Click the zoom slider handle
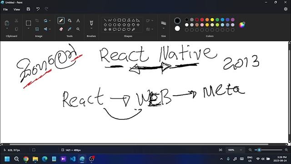Screen dimensions: 291x164 pos(259,150)
